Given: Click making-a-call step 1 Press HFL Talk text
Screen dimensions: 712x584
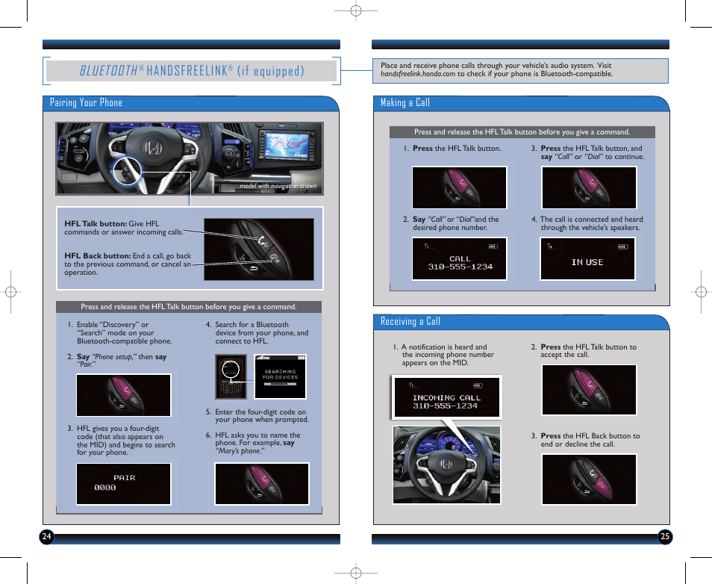Looking at the screenshot, I should 452,148.
